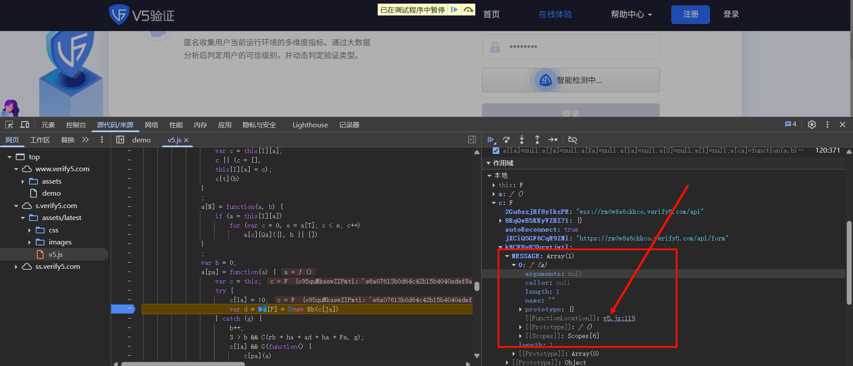
Task: Expand the css folder
Action: [x=29, y=230]
